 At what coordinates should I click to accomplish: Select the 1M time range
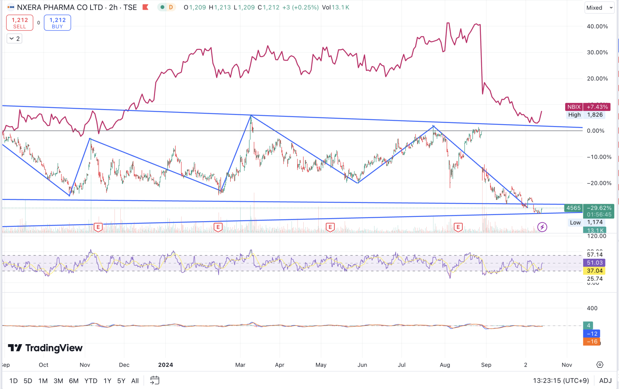[x=43, y=381]
